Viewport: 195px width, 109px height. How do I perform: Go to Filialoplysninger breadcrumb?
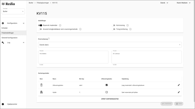pyautogui.click(x=43, y=3)
